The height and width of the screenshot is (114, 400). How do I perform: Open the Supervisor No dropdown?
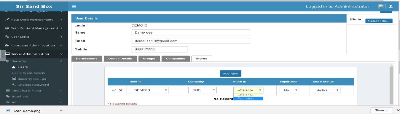289,90
